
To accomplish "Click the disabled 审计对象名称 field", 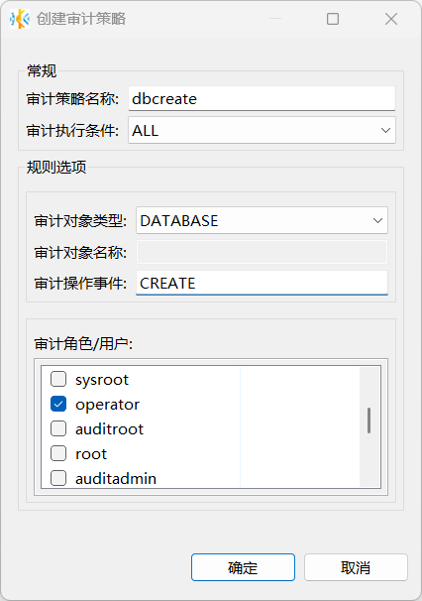I will (x=262, y=252).
